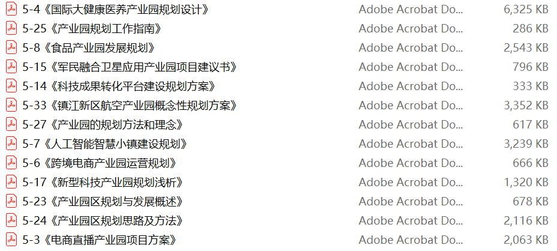The height and width of the screenshot is (251, 557).
Task: Click file name 5-24《产业园区规划思路及方法》
Action: click(x=103, y=221)
